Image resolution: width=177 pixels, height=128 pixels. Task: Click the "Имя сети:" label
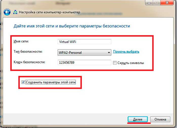point(21,41)
